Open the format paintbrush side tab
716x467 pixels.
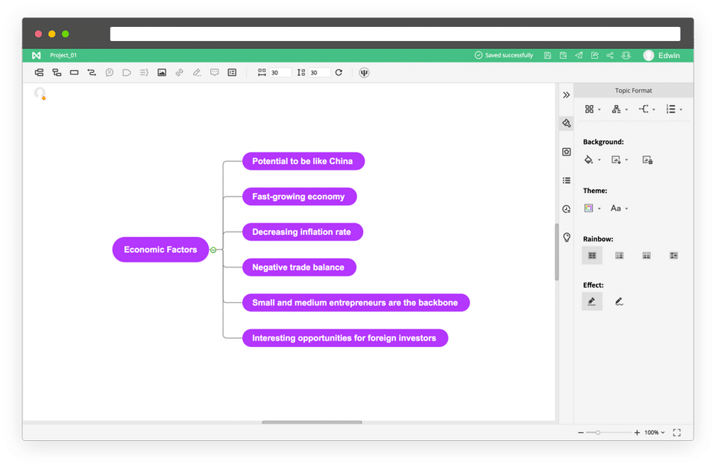(567, 123)
